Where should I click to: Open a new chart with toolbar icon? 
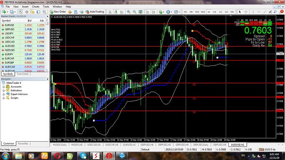coord(4,12)
